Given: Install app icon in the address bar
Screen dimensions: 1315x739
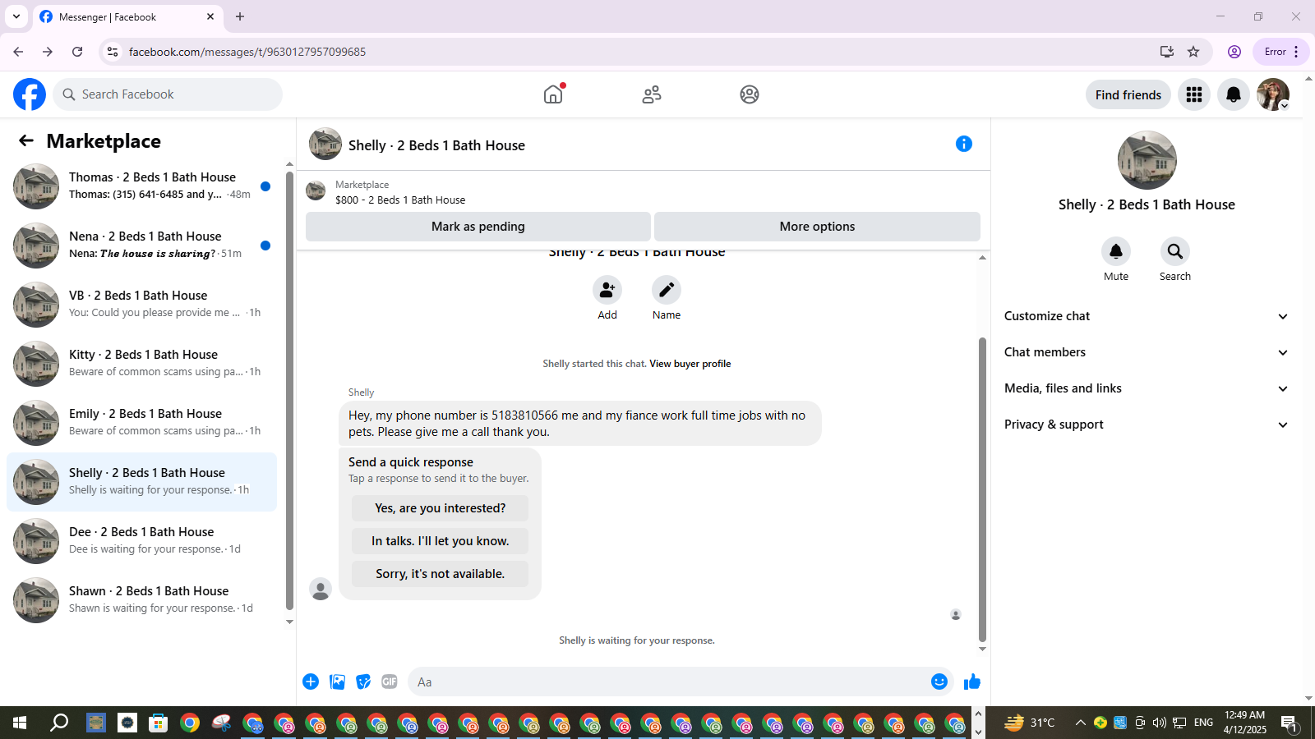Looking at the screenshot, I should (x=1166, y=52).
